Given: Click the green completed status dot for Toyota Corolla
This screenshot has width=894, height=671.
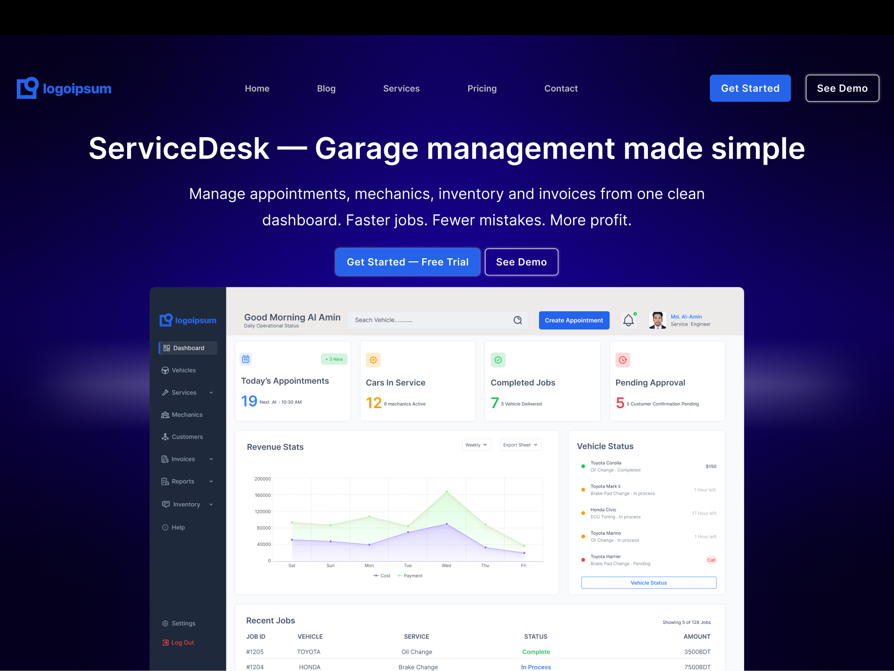Looking at the screenshot, I should point(583,466).
